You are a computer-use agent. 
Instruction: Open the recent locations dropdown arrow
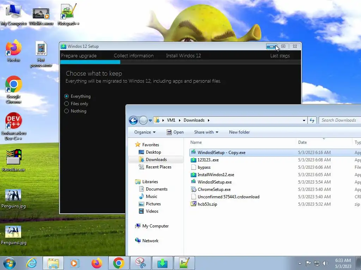point(150,120)
